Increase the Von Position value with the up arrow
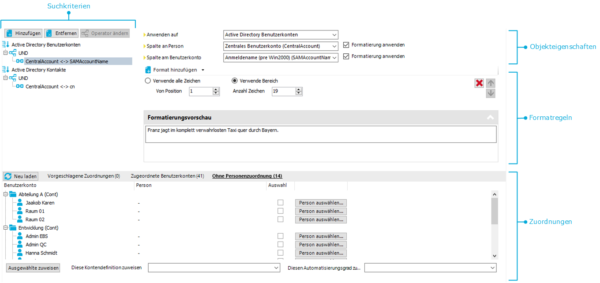The height and width of the screenshot is (283, 600). pyautogui.click(x=216, y=89)
